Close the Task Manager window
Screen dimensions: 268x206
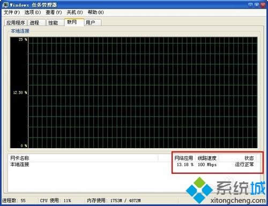pyautogui.click(x=263, y=5)
